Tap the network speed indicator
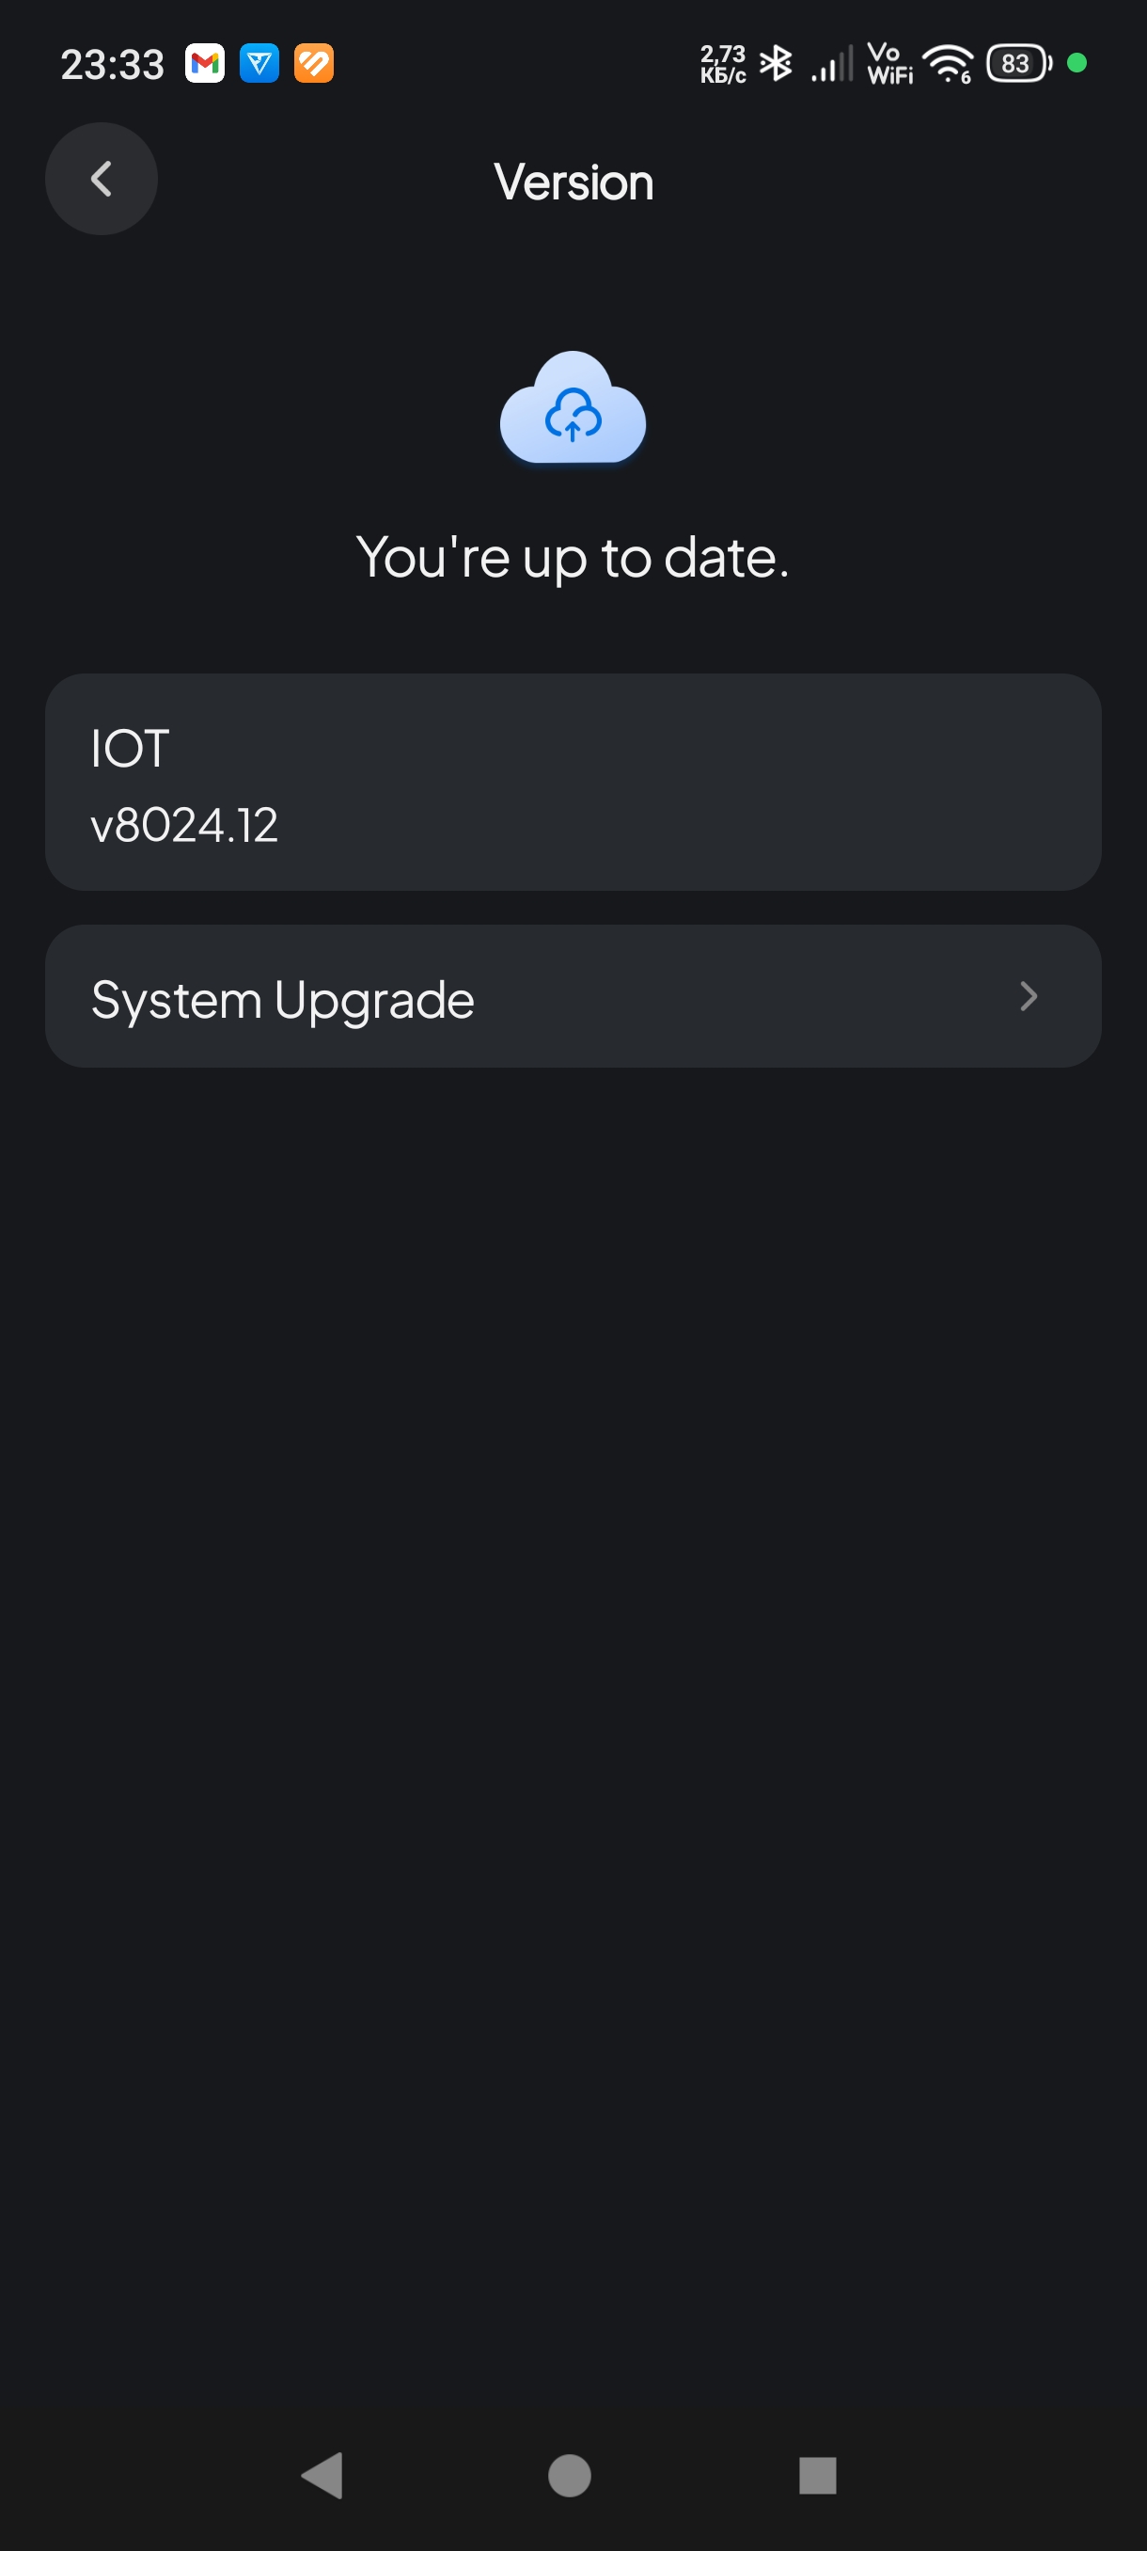Viewport: 1147px width, 2551px height. [x=722, y=64]
